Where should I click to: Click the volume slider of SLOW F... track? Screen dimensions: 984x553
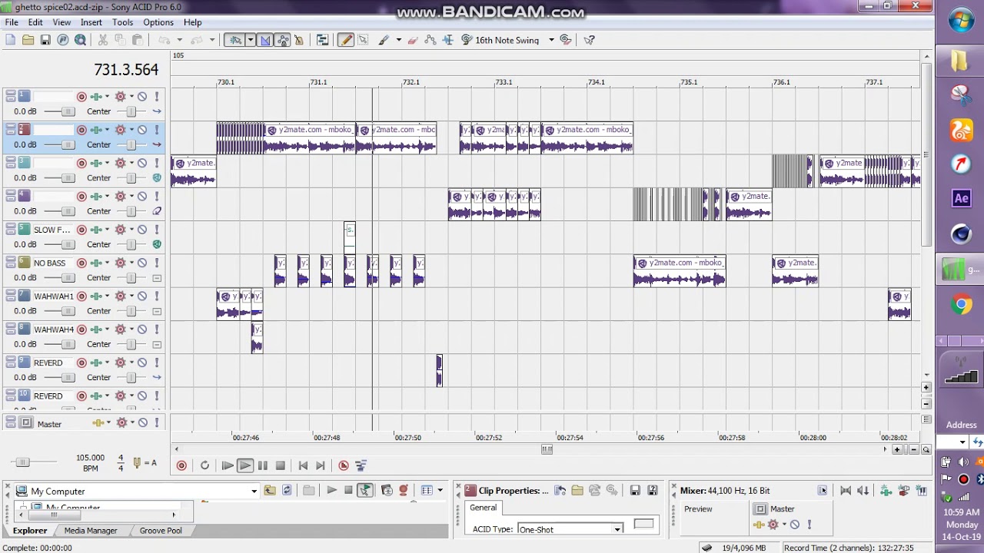click(x=68, y=244)
